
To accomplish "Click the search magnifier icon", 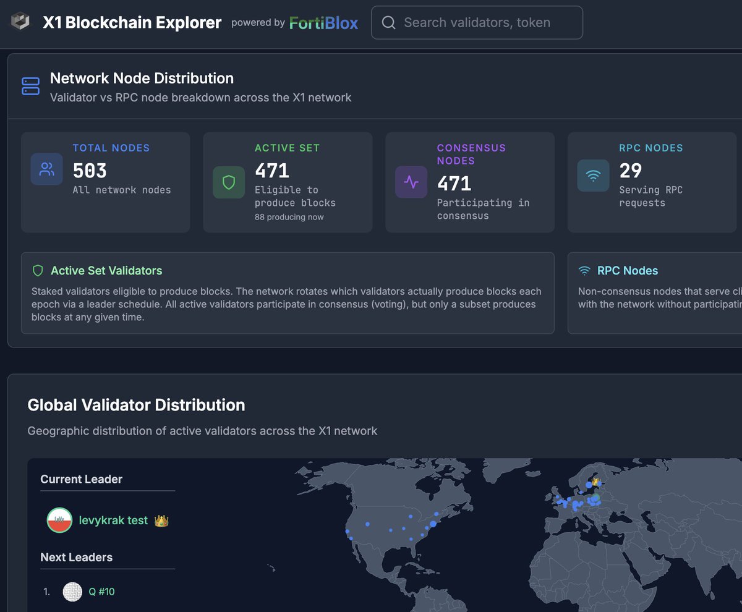I will tap(389, 23).
